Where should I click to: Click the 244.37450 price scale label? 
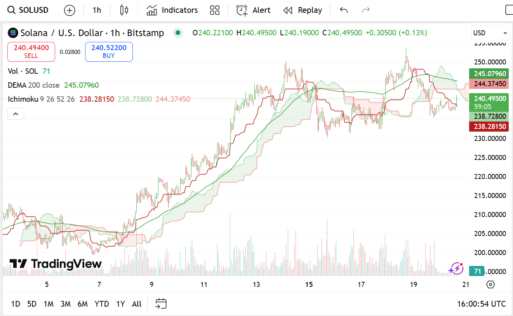[x=489, y=84]
